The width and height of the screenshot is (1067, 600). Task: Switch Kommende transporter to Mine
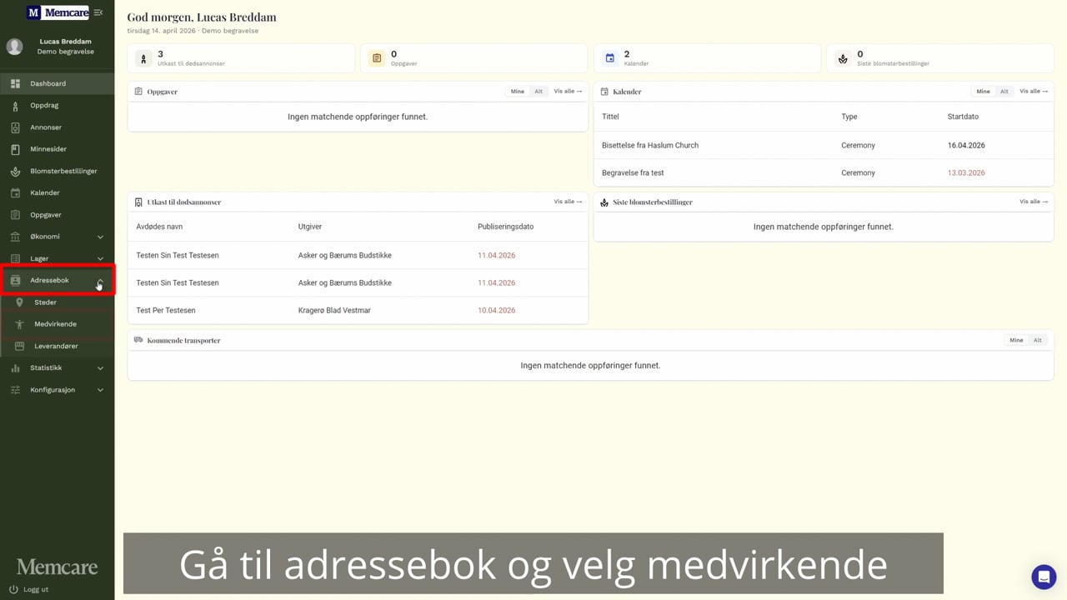point(1016,340)
